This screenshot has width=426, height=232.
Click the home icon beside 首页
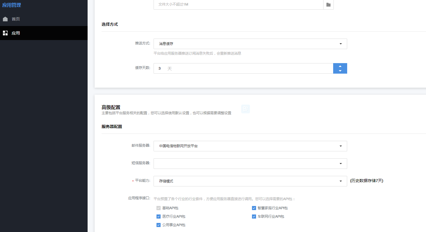click(5, 19)
